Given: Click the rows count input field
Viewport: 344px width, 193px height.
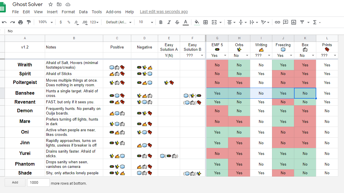Looking at the screenshot, I should [38, 182].
